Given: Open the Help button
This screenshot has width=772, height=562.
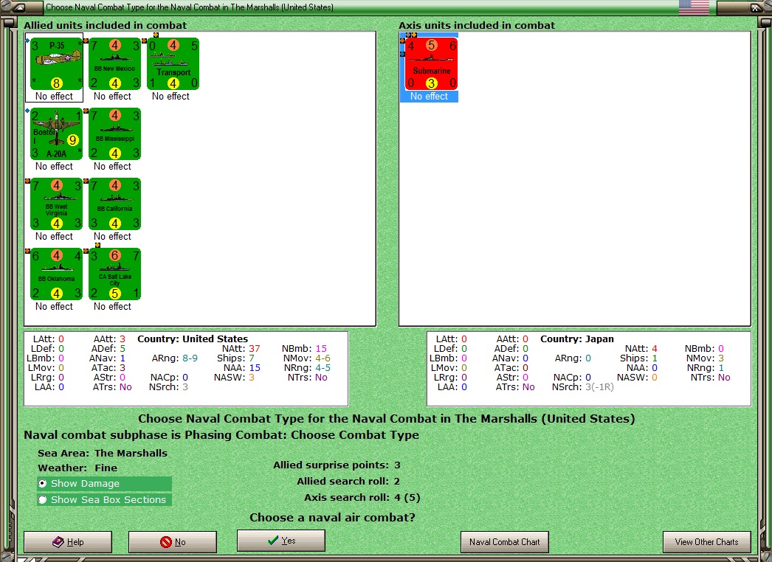Looking at the screenshot, I should click(68, 542).
